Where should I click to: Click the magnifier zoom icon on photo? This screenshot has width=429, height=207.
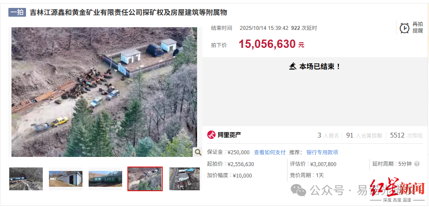[197, 152]
